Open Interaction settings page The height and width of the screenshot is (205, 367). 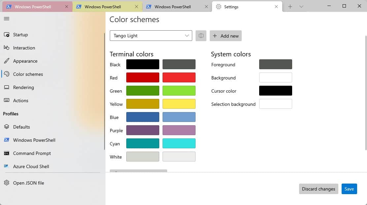[x=24, y=48]
